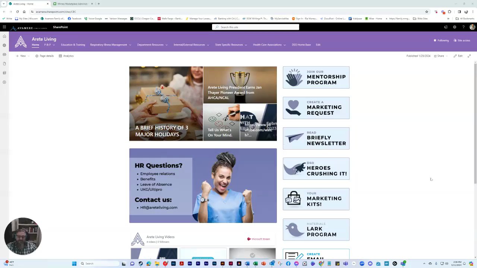The width and height of the screenshot is (477, 268).
Task: Open Your Marketing Kits tile
Action: pyautogui.click(x=316, y=199)
